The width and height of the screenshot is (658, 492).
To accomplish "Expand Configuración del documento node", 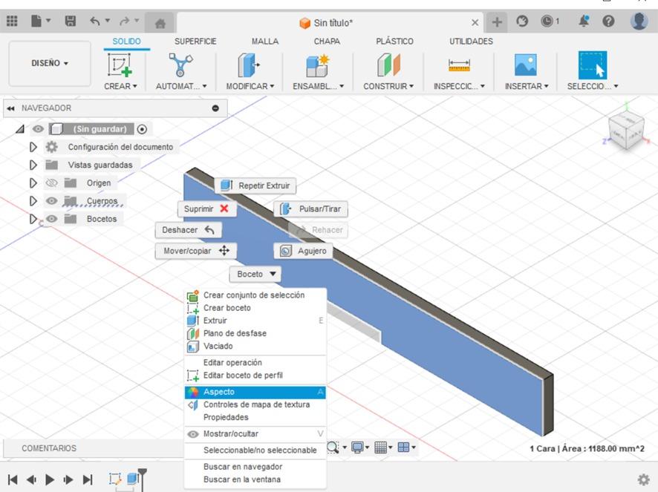I will coord(33,147).
